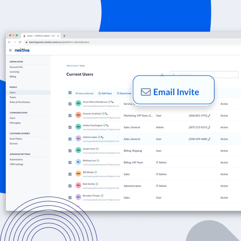This screenshot has height=241, width=241.
Task: Open Account Info in the sidebar
Action: (16, 67)
